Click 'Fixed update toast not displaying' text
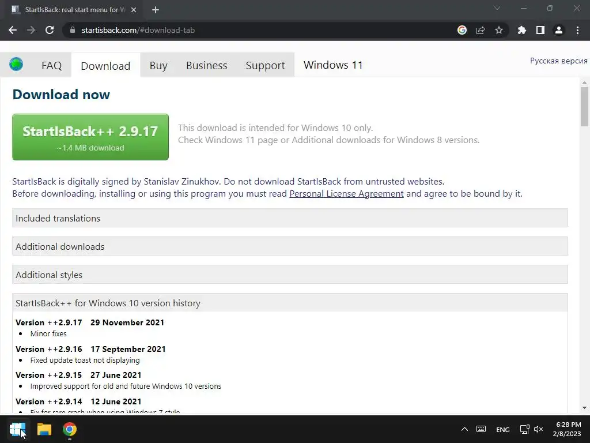Viewport: 590px width, 443px height. pyautogui.click(x=85, y=360)
